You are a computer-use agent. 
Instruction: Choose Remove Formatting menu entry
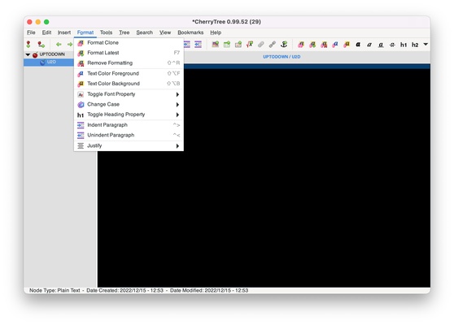pos(129,63)
